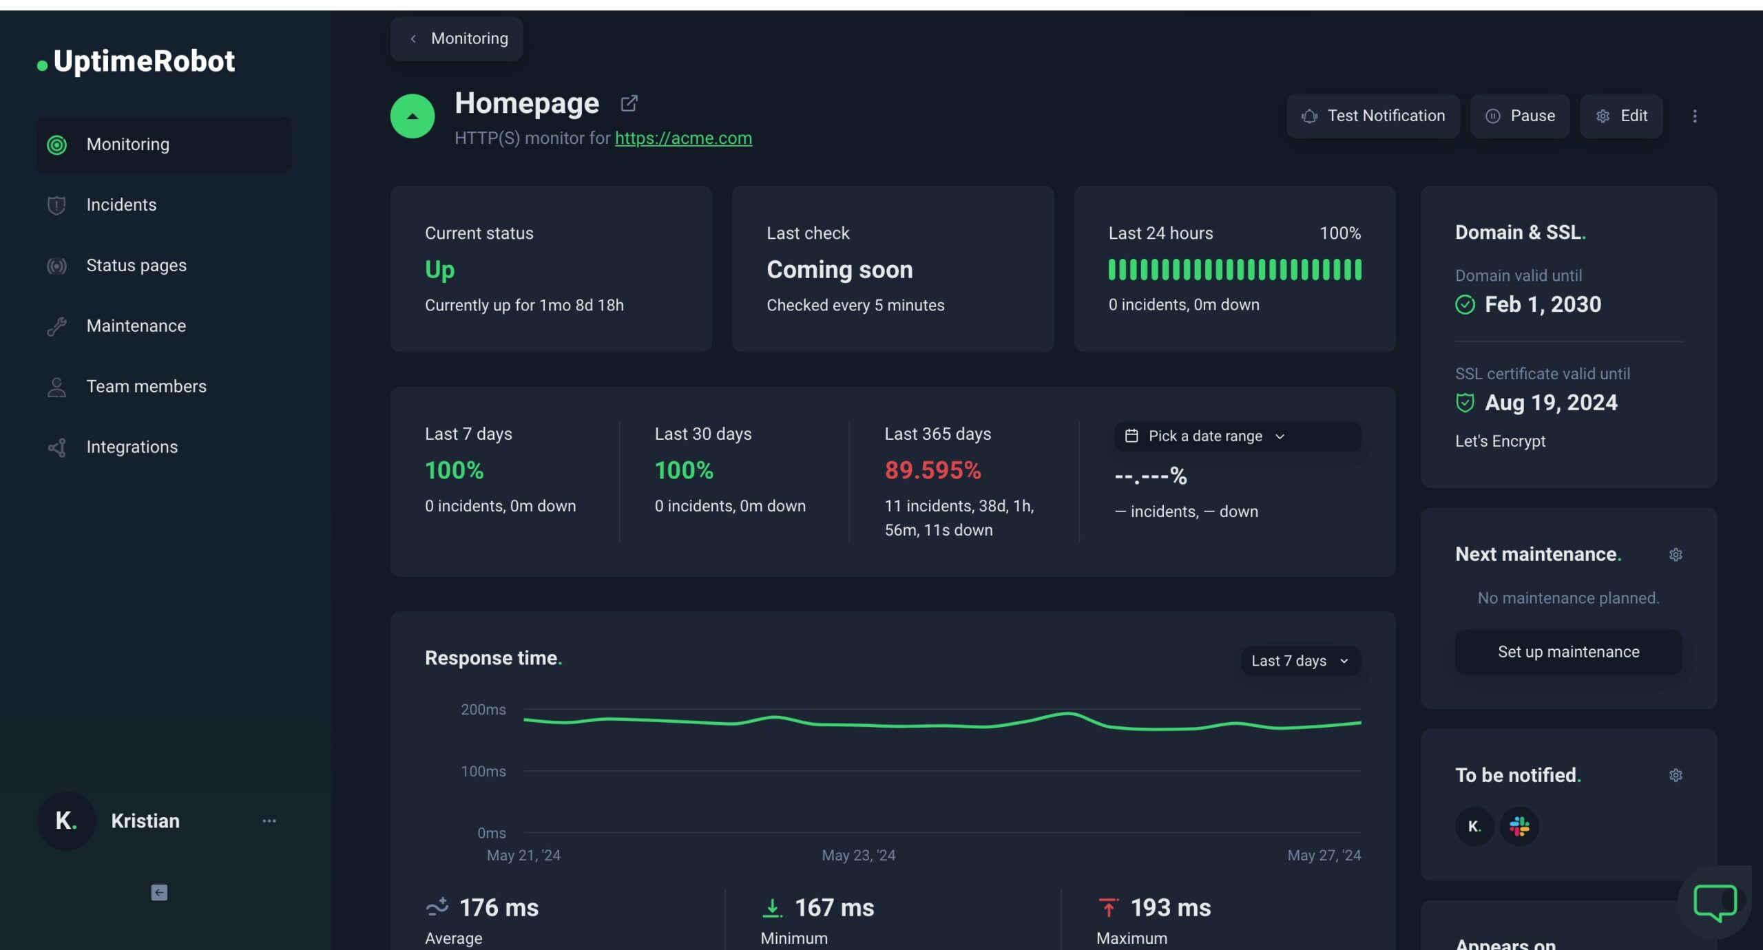Click the bell icon on Test Notification
The image size is (1763, 950).
1310,116
